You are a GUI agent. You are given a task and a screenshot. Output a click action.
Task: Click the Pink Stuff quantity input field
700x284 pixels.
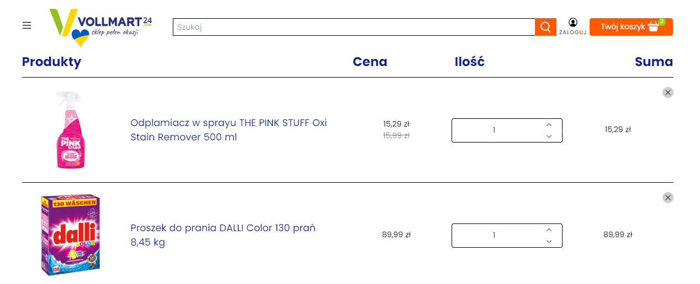coord(494,130)
